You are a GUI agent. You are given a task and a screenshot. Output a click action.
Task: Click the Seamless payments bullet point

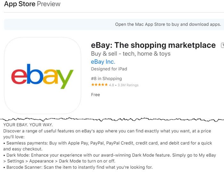pos(108,146)
